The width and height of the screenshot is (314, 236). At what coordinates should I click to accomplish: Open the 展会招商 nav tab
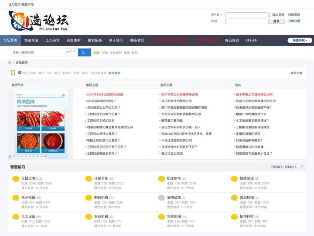click(x=95, y=40)
